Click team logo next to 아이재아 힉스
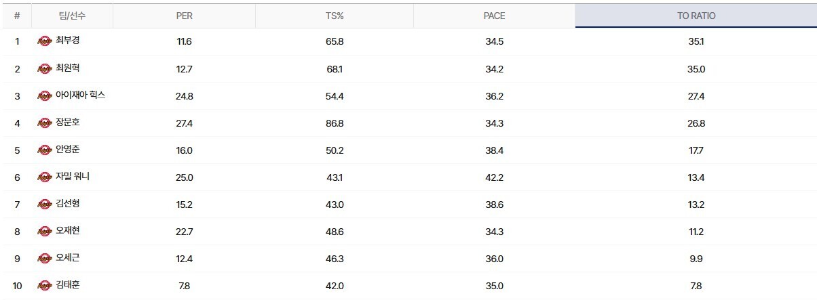The width and height of the screenshot is (817, 300). coord(45,95)
